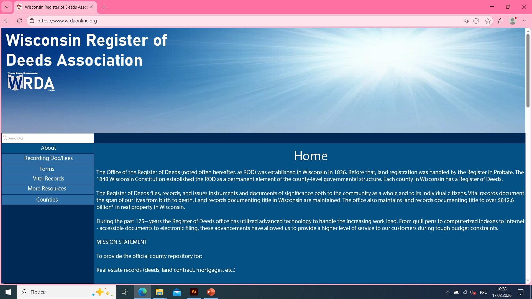
Task: Expand the tab search chevron
Action: (7, 7)
